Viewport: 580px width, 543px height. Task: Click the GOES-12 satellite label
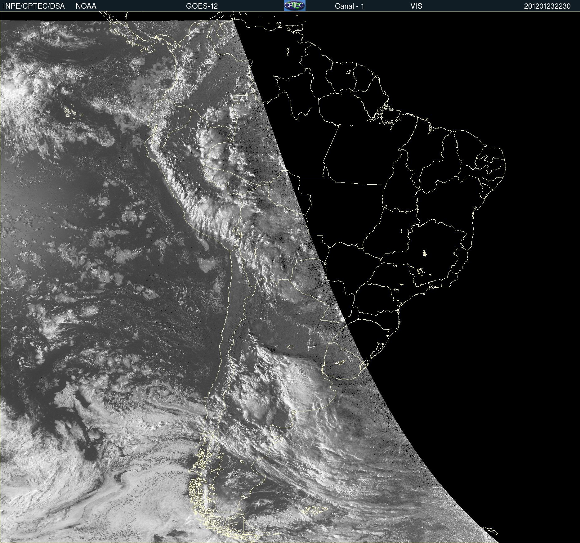(202, 6)
